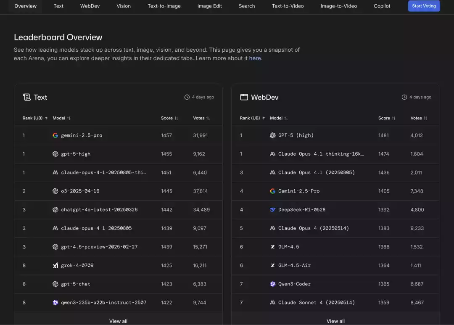The width and height of the screenshot is (454, 325).
Task: Sort Text table by Rank (UB)
Action: (x=35, y=118)
